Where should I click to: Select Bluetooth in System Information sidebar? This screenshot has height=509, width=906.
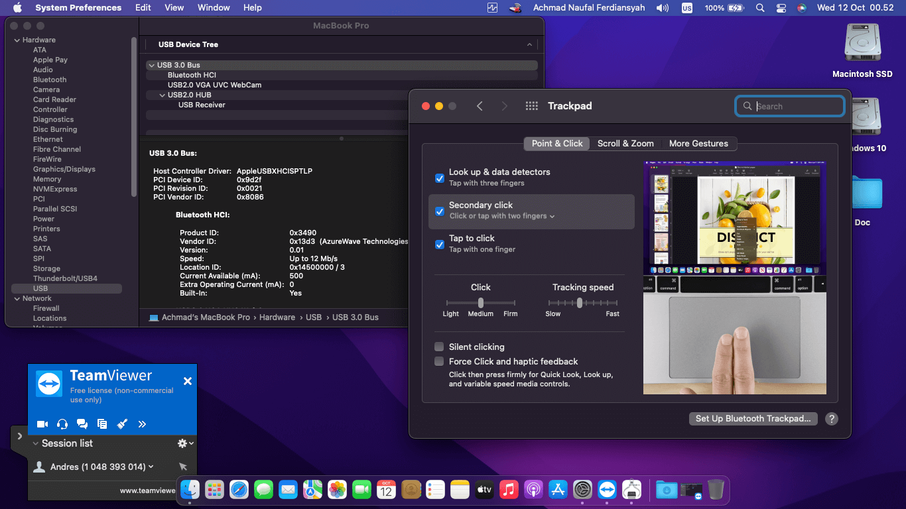(50, 80)
